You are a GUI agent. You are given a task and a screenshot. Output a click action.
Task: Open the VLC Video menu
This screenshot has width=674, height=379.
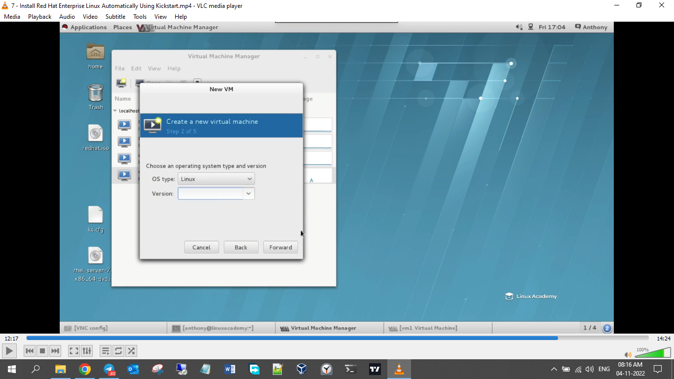click(90, 16)
